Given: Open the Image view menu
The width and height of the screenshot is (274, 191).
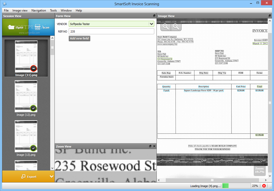Looking at the screenshot, I should pos(20,10).
